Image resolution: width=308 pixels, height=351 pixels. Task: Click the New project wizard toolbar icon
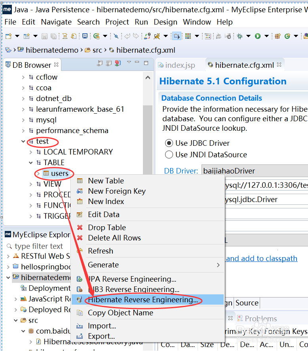tap(27, 36)
